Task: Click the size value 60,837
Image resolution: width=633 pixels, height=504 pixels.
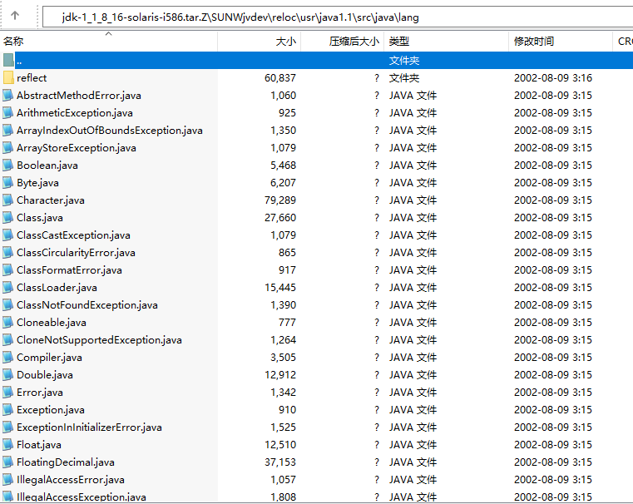Action: pos(280,78)
